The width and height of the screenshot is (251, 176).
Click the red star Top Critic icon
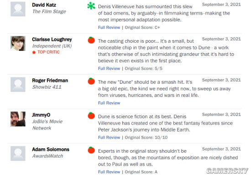34,52
